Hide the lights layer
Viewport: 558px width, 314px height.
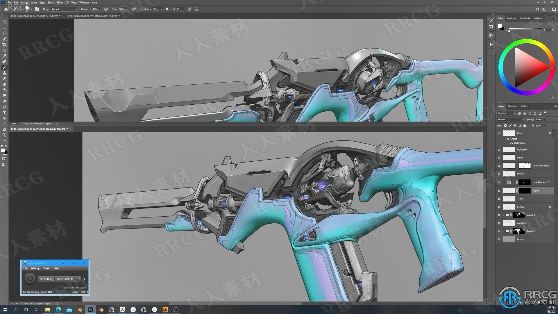point(499,133)
